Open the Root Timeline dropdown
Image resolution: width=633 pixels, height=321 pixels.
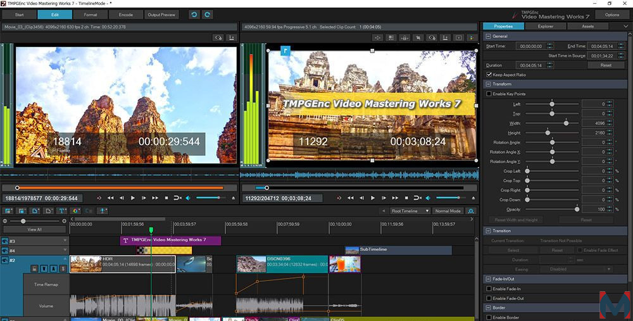pyautogui.click(x=410, y=211)
